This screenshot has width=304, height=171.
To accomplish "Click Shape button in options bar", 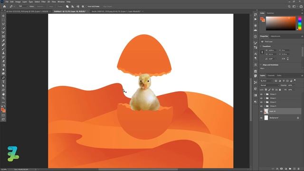I will (60, 6).
